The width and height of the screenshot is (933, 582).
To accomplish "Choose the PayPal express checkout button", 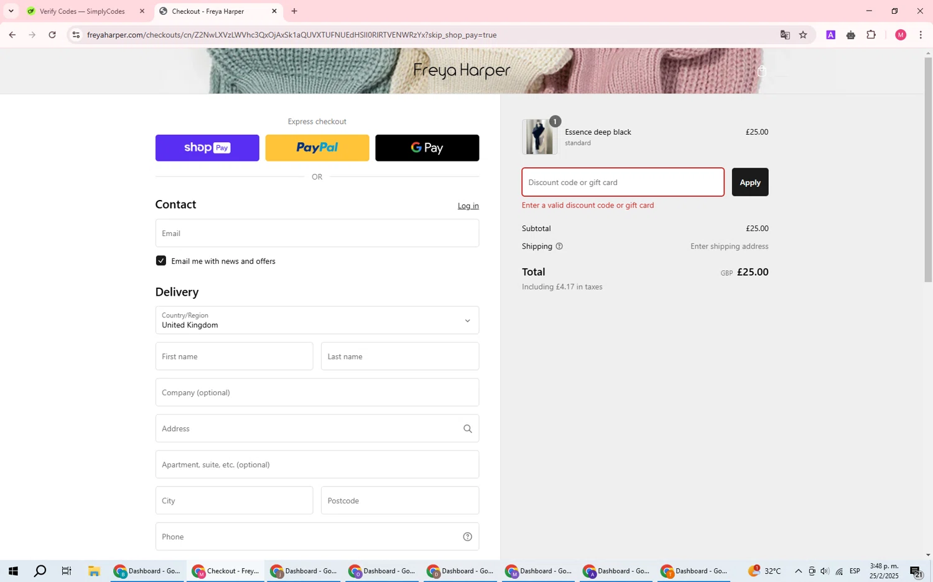I will (x=317, y=148).
